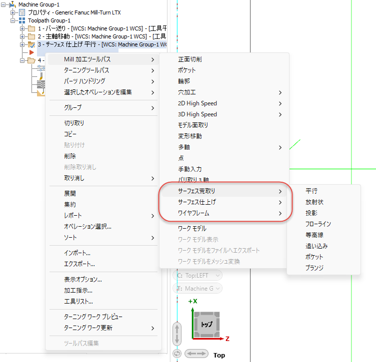This screenshot has width=376, height=362.
Task: Choose 切り取り from the context menu
Action: 103,123
